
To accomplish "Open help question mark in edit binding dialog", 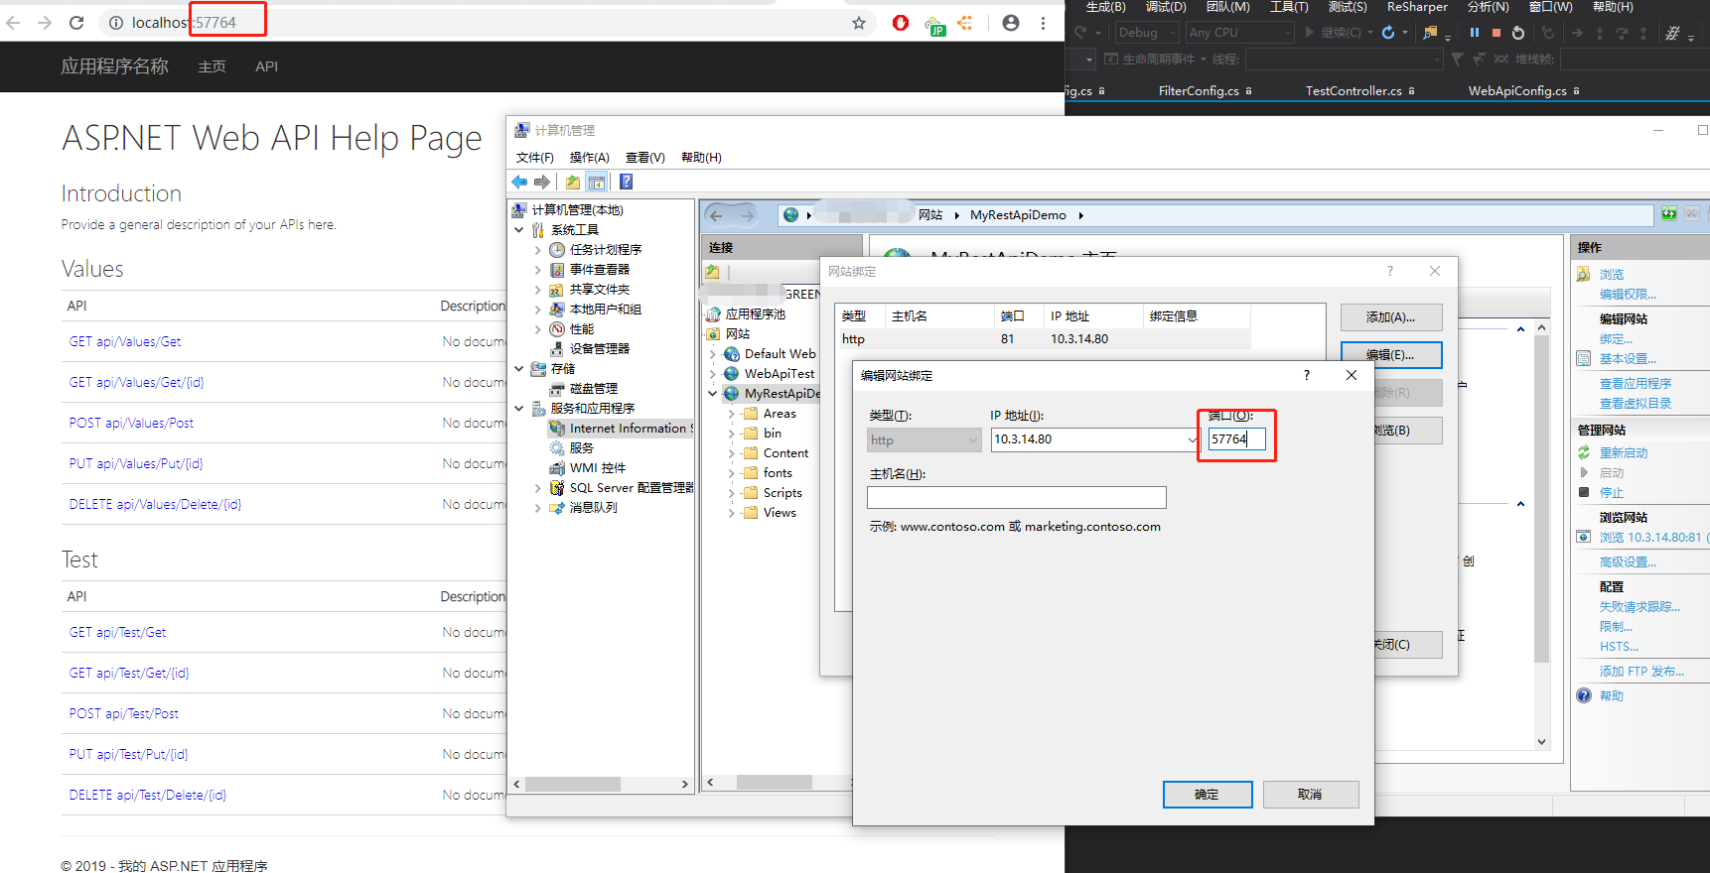I will pos(1307,375).
